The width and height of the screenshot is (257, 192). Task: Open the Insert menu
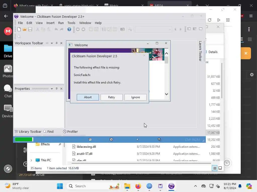point(50,23)
